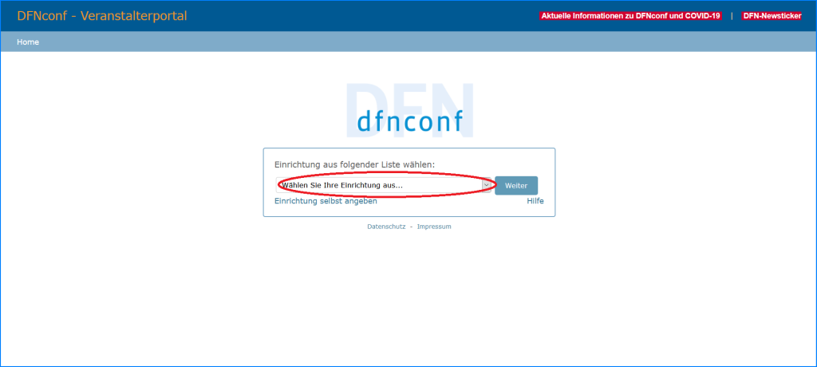Click the chevron arrow of the institution dropdown
Image resolution: width=817 pixels, height=367 pixels.
coord(486,185)
